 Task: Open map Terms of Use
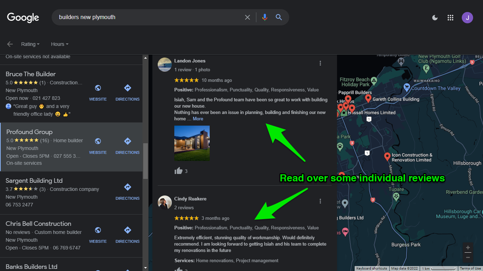pyautogui.click(x=470, y=269)
